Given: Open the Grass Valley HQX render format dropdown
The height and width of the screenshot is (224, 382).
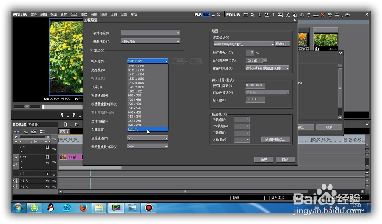Looking at the screenshot, I should 244,44.
